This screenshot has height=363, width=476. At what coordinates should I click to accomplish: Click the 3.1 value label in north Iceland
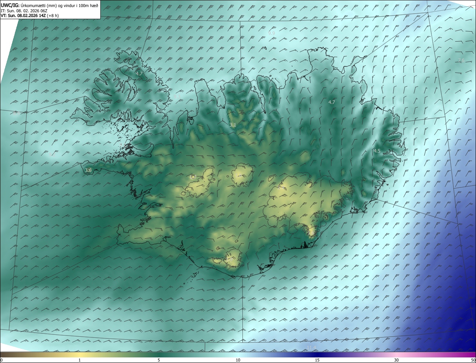click(233, 125)
